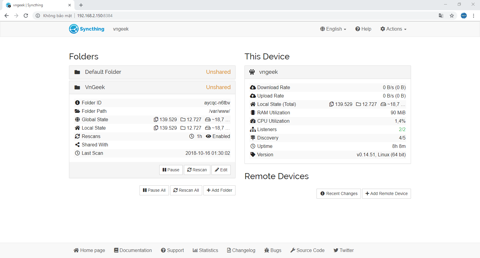480x258 pixels.
Task: Open the English language dropdown
Action: tap(333, 29)
